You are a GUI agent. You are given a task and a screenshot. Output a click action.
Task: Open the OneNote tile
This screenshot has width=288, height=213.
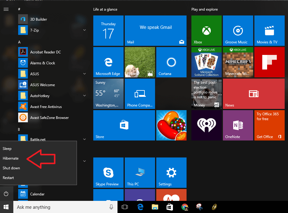[x=238, y=125]
